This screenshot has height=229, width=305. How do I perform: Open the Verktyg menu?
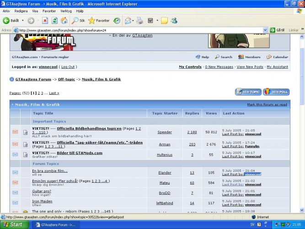pos(66,11)
